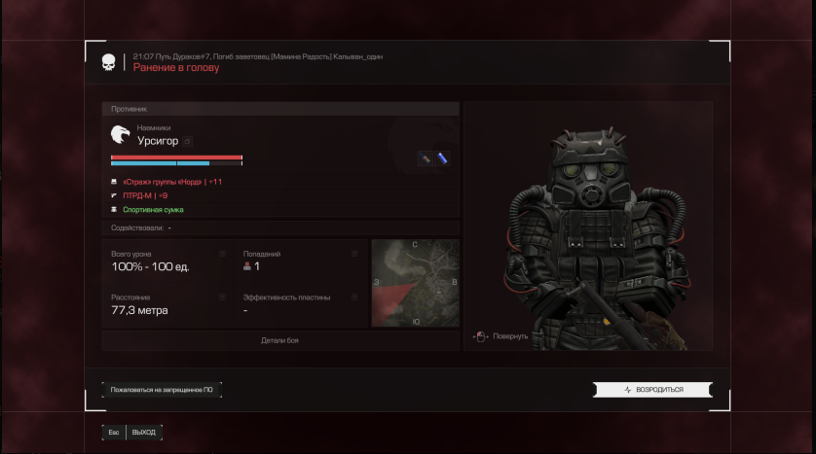Click the enemy name Урсигор
816x454 pixels.
(x=158, y=141)
